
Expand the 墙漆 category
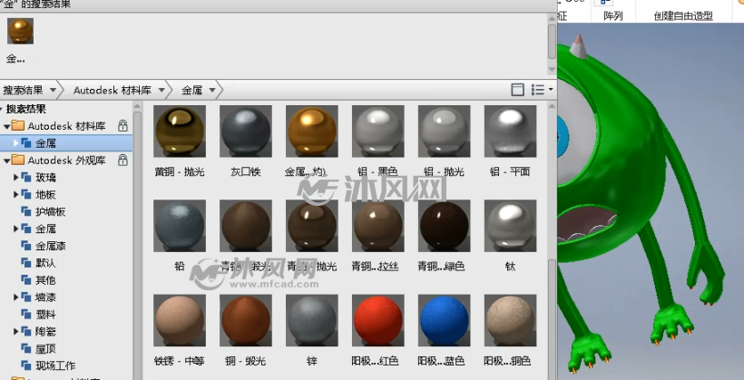15,297
